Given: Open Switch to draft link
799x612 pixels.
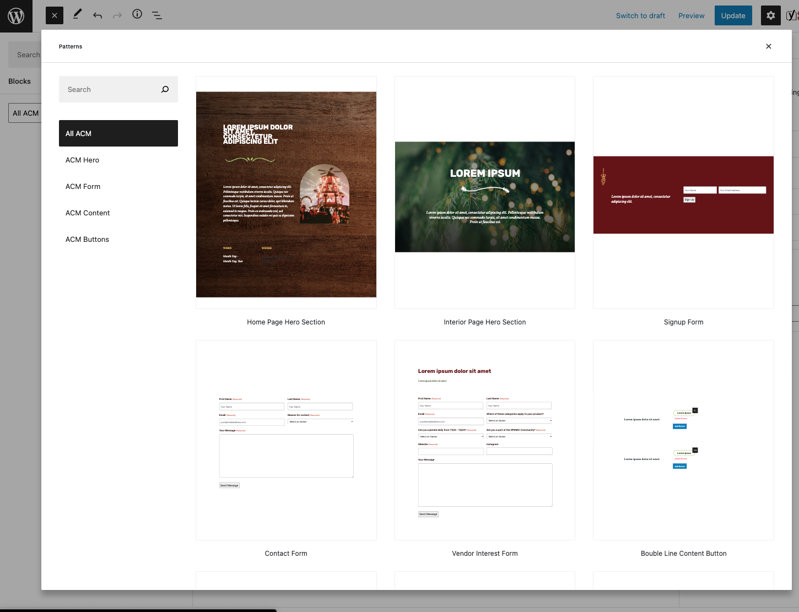Looking at the screenshot, I should pos(640,15).
